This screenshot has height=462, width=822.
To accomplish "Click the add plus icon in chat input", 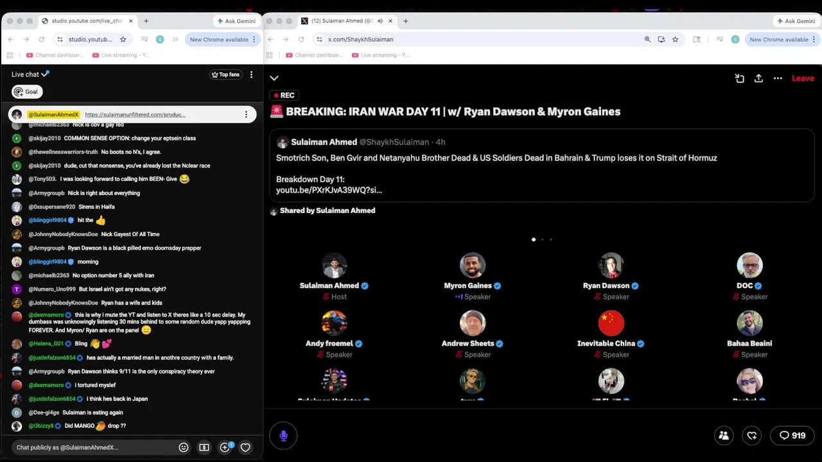I will point(225,447).
